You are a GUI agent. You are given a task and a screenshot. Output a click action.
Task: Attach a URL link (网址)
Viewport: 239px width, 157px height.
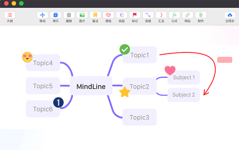pos(188,15)
